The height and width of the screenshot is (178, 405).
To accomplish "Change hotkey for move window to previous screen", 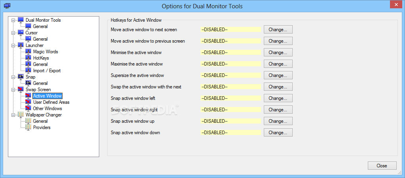I will point(278,41).
